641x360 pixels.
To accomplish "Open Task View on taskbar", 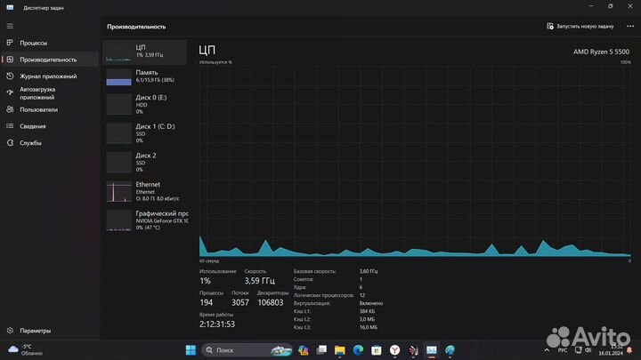I will click(321, 350).
